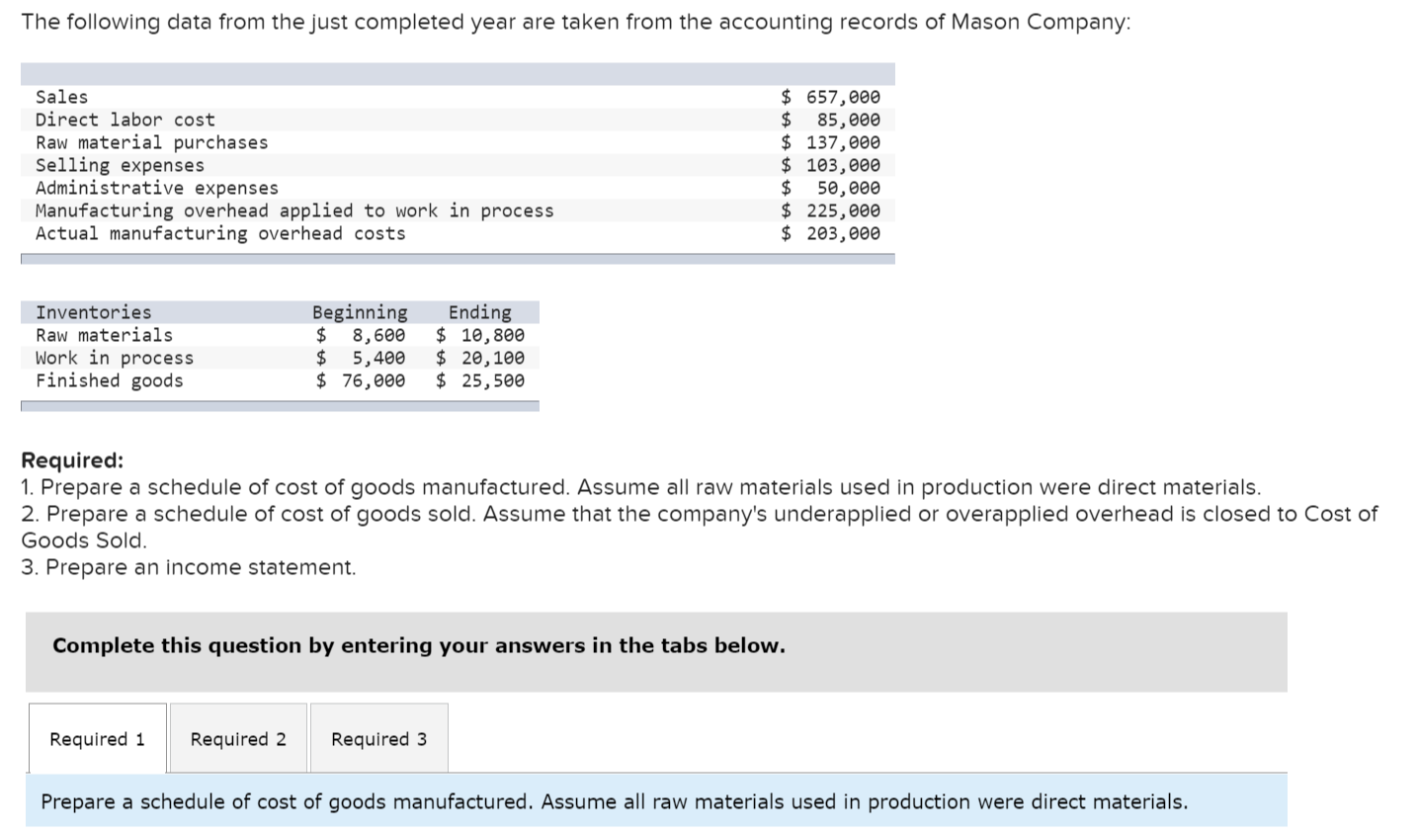Click the Work in process ending value $20,100

tap(494, 357)
